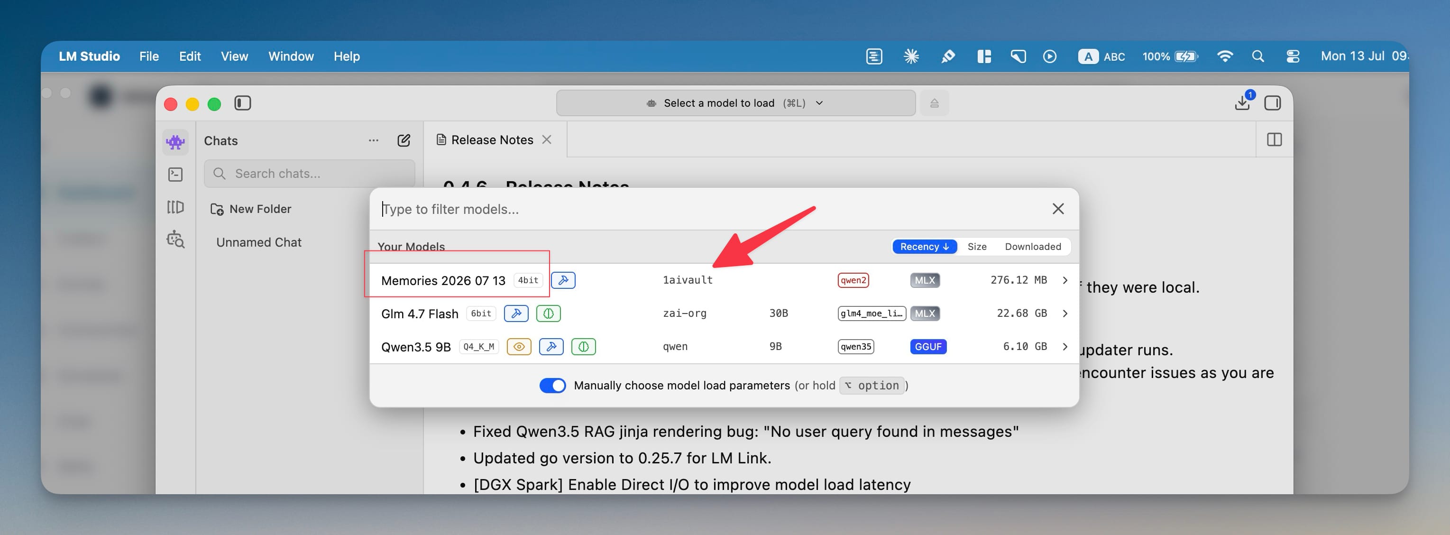
Task: Click the 22.68 GB size value
Action: coord(1022,313)
